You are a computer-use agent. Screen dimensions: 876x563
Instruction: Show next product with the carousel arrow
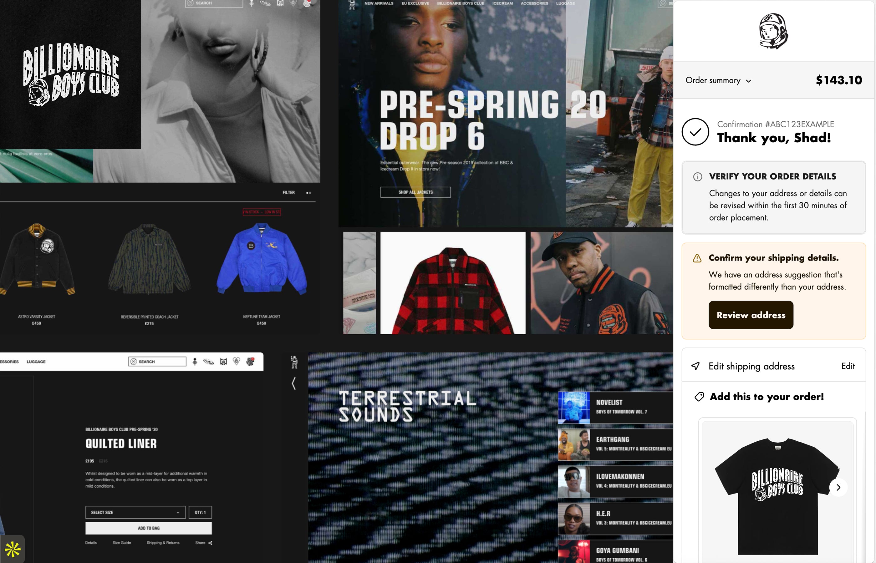(838, 487)
